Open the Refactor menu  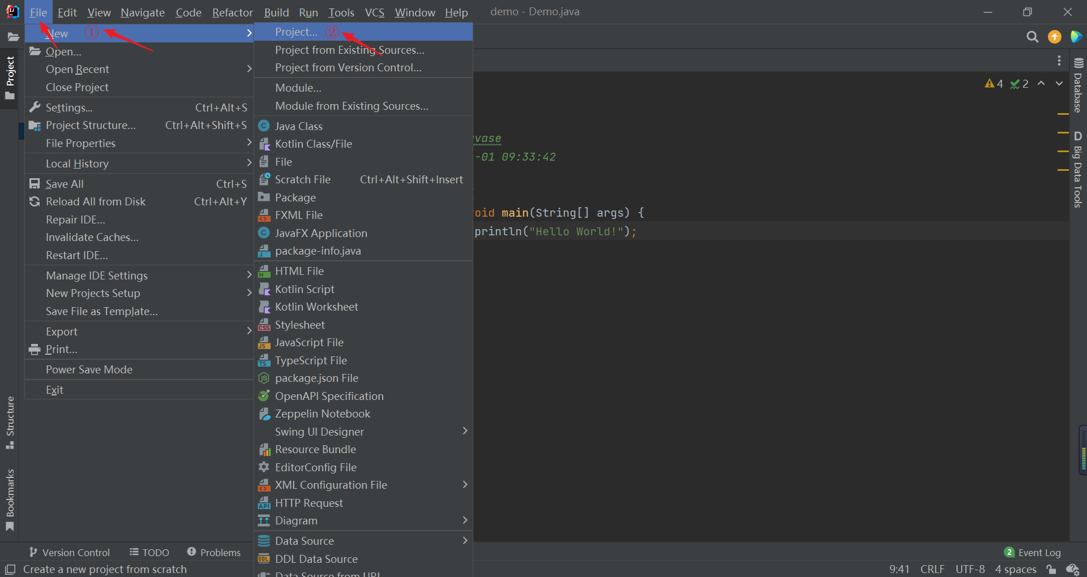tap(232, 12)
